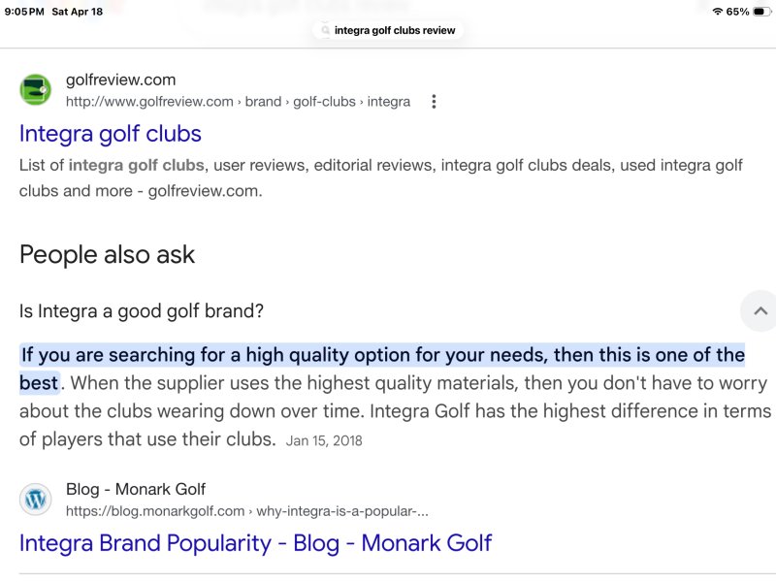Open the "Integra golf clubs" result link

point(111,134)
